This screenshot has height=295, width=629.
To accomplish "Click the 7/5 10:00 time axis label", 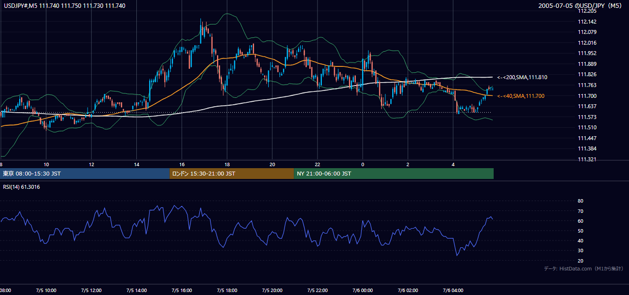I will [x=46, y=290].
